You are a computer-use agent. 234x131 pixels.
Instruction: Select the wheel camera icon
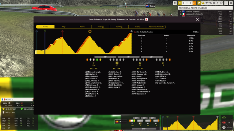point(214,3)
